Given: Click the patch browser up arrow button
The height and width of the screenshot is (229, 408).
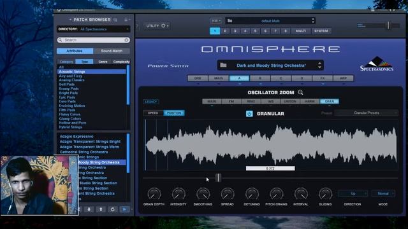Looking at the screenshot, I should pos(101,209).
